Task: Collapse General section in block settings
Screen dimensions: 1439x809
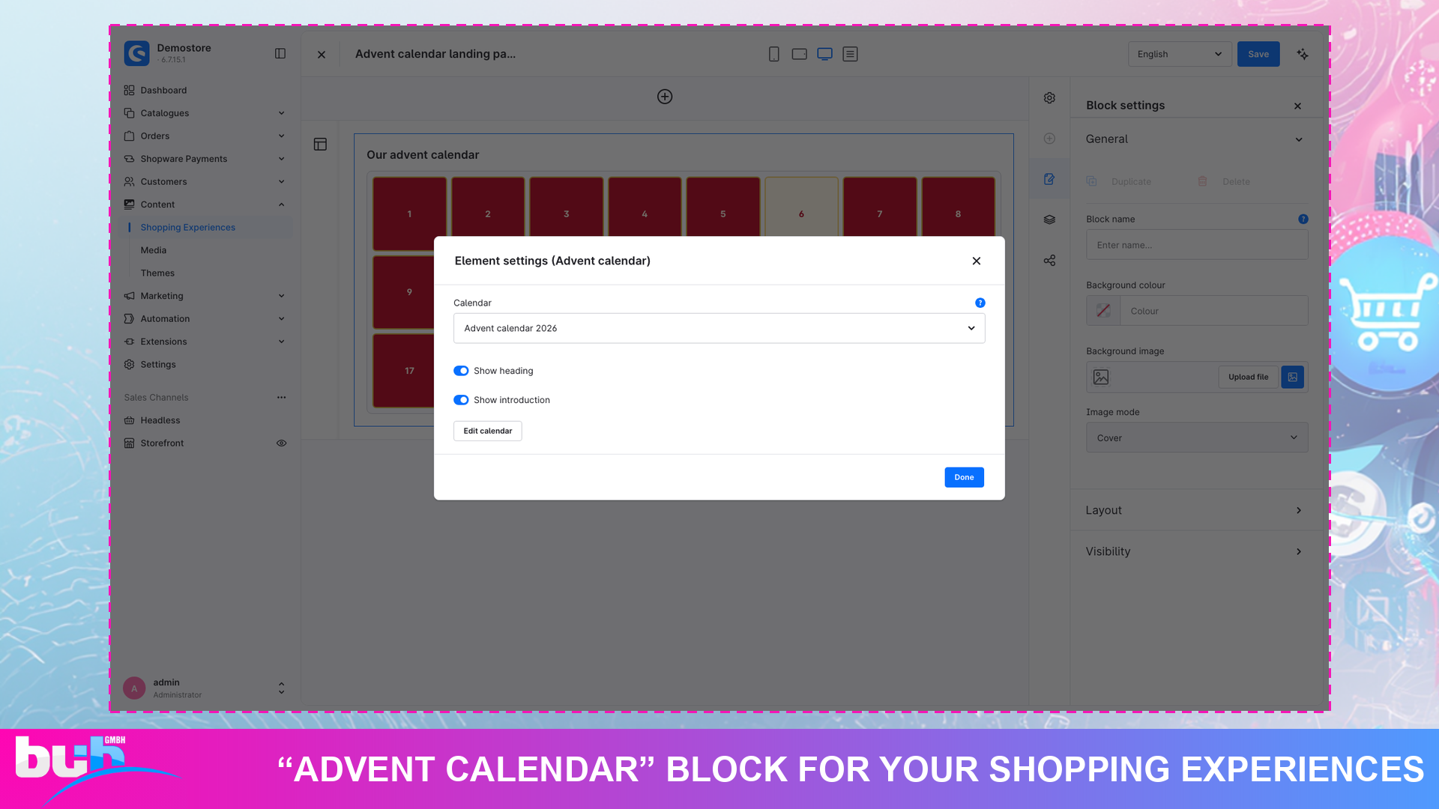Action: pyautogui.click(x=1197, y=139)
